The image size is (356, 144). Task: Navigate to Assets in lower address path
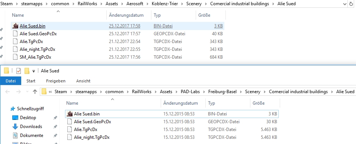pyautogui.click(x=166, y=92)
